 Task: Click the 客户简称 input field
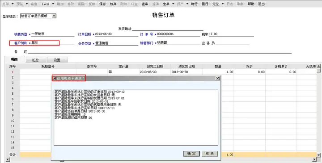click(53, 43)
